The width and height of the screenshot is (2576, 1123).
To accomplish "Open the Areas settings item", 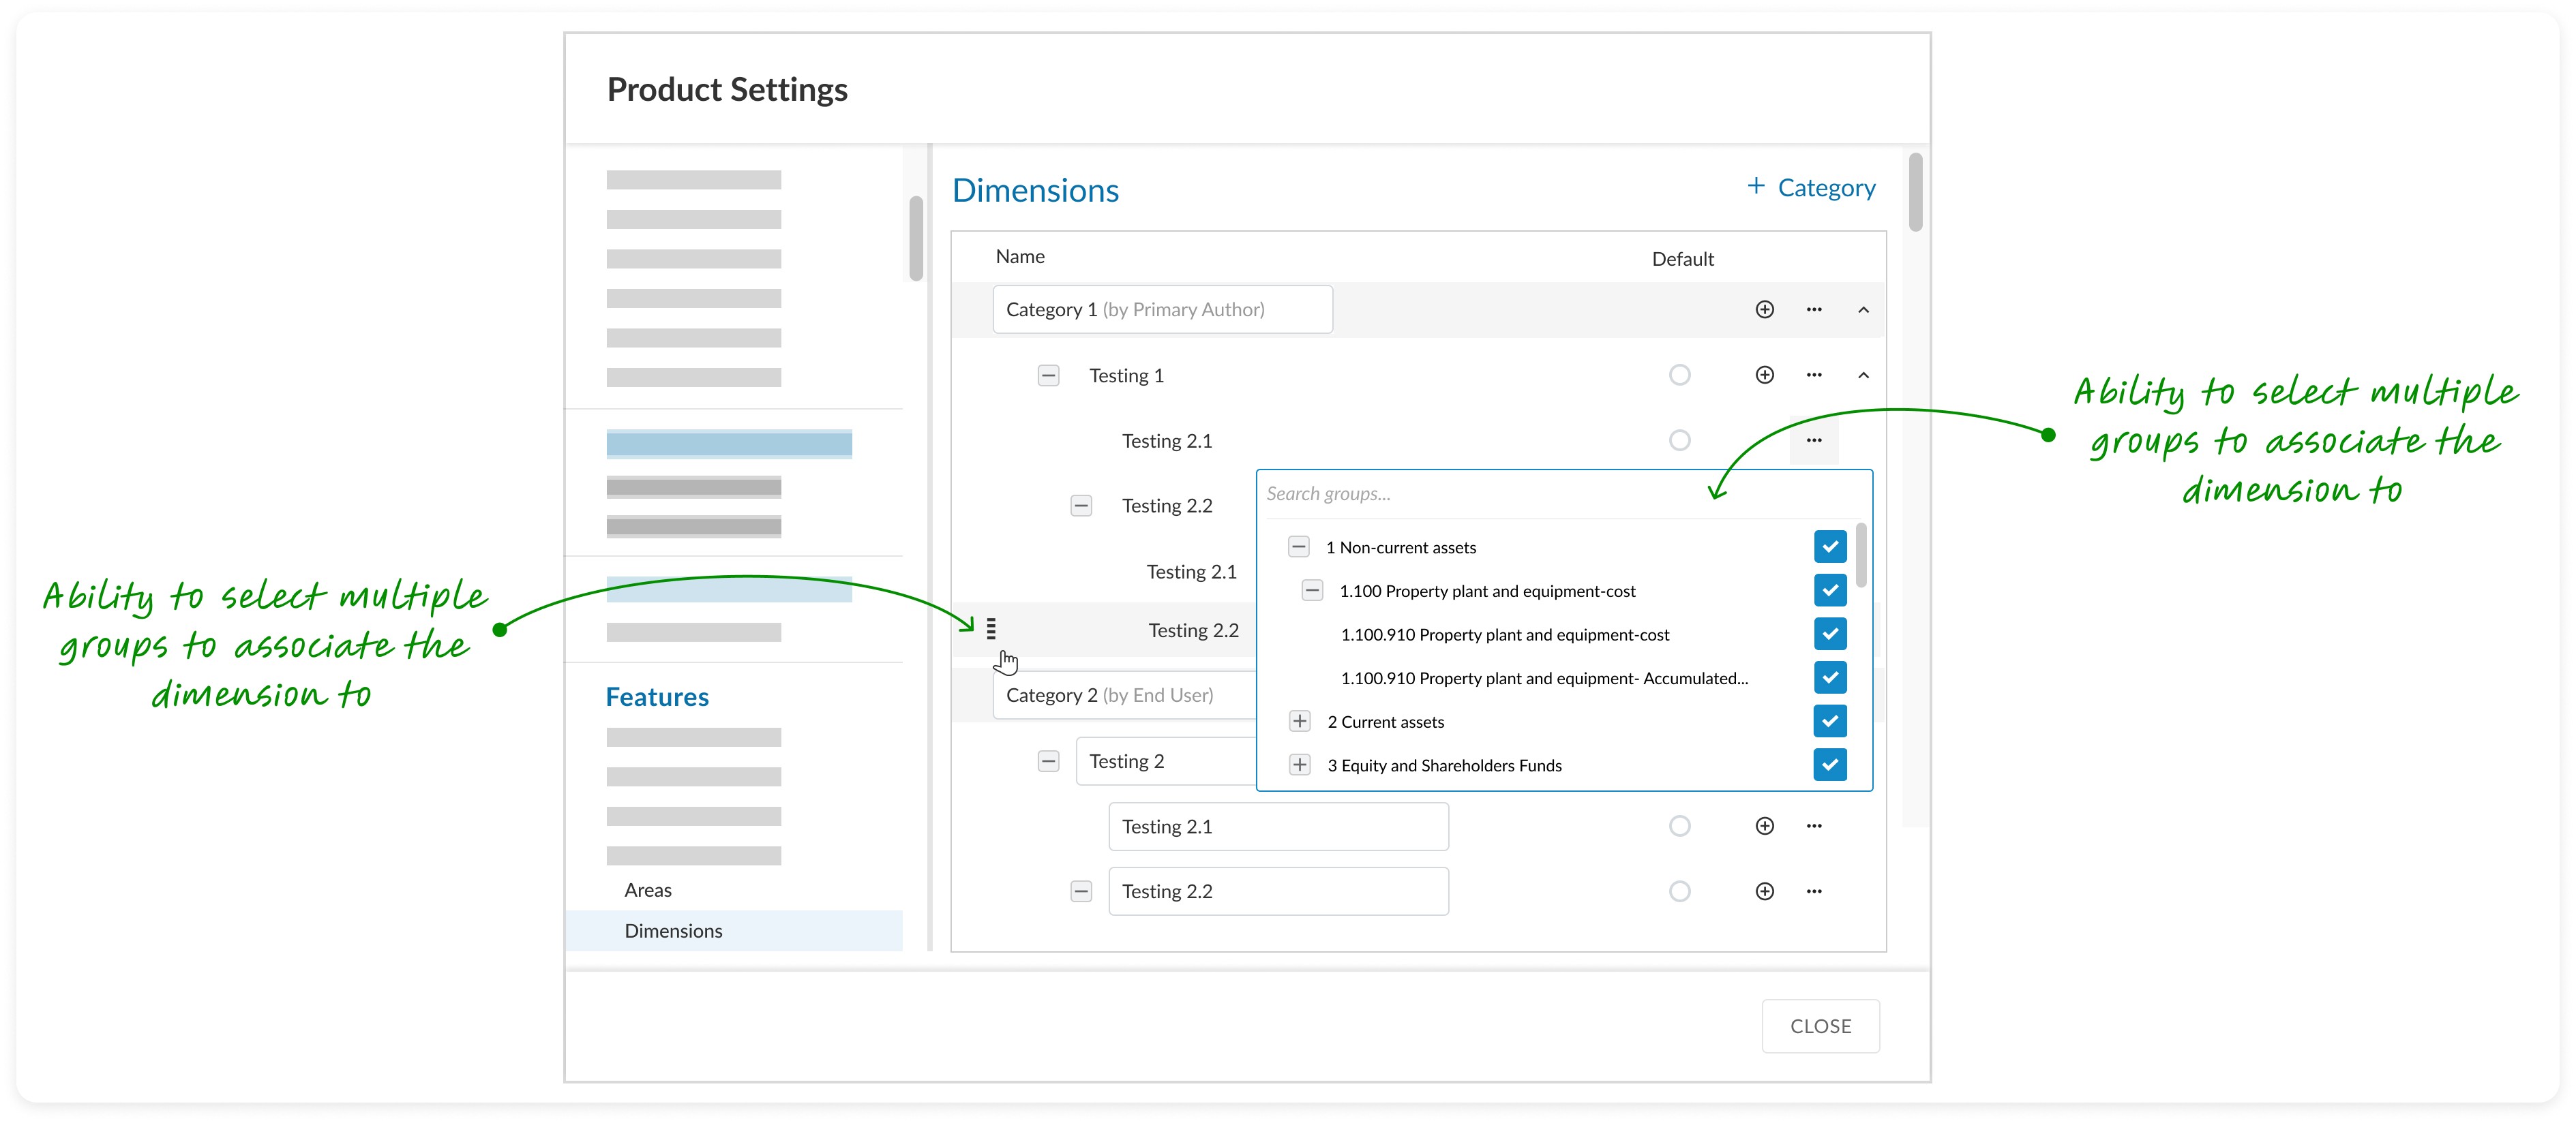I will pos(648,890).
